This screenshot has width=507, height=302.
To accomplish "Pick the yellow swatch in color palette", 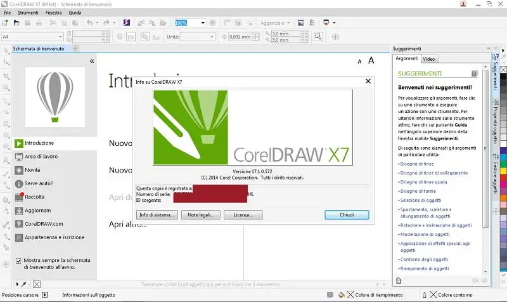I will click(x=503, y=171).
